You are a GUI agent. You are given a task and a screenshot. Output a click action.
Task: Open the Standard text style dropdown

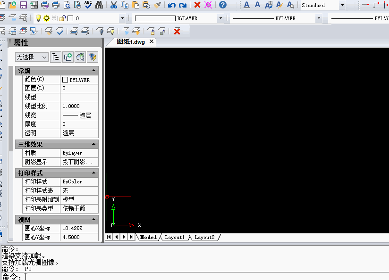pos(342,5)
